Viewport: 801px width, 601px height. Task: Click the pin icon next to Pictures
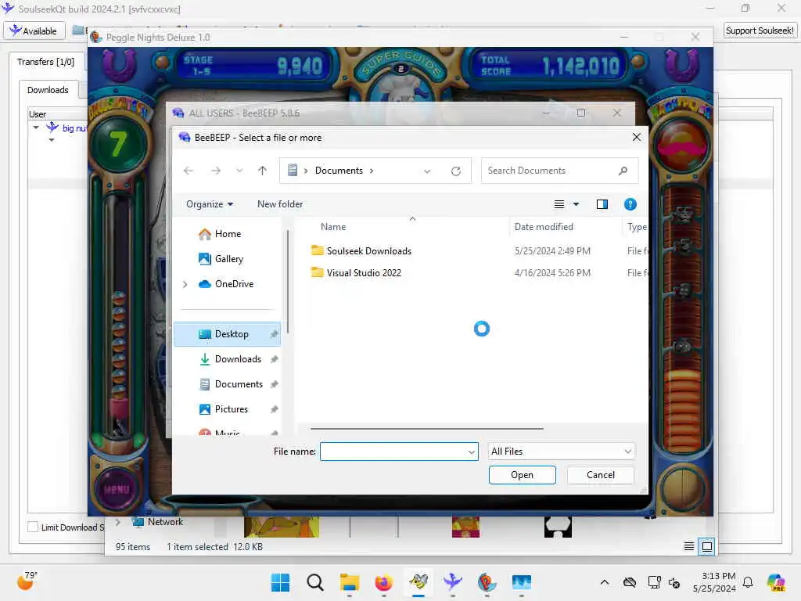[x=274, y=409]
